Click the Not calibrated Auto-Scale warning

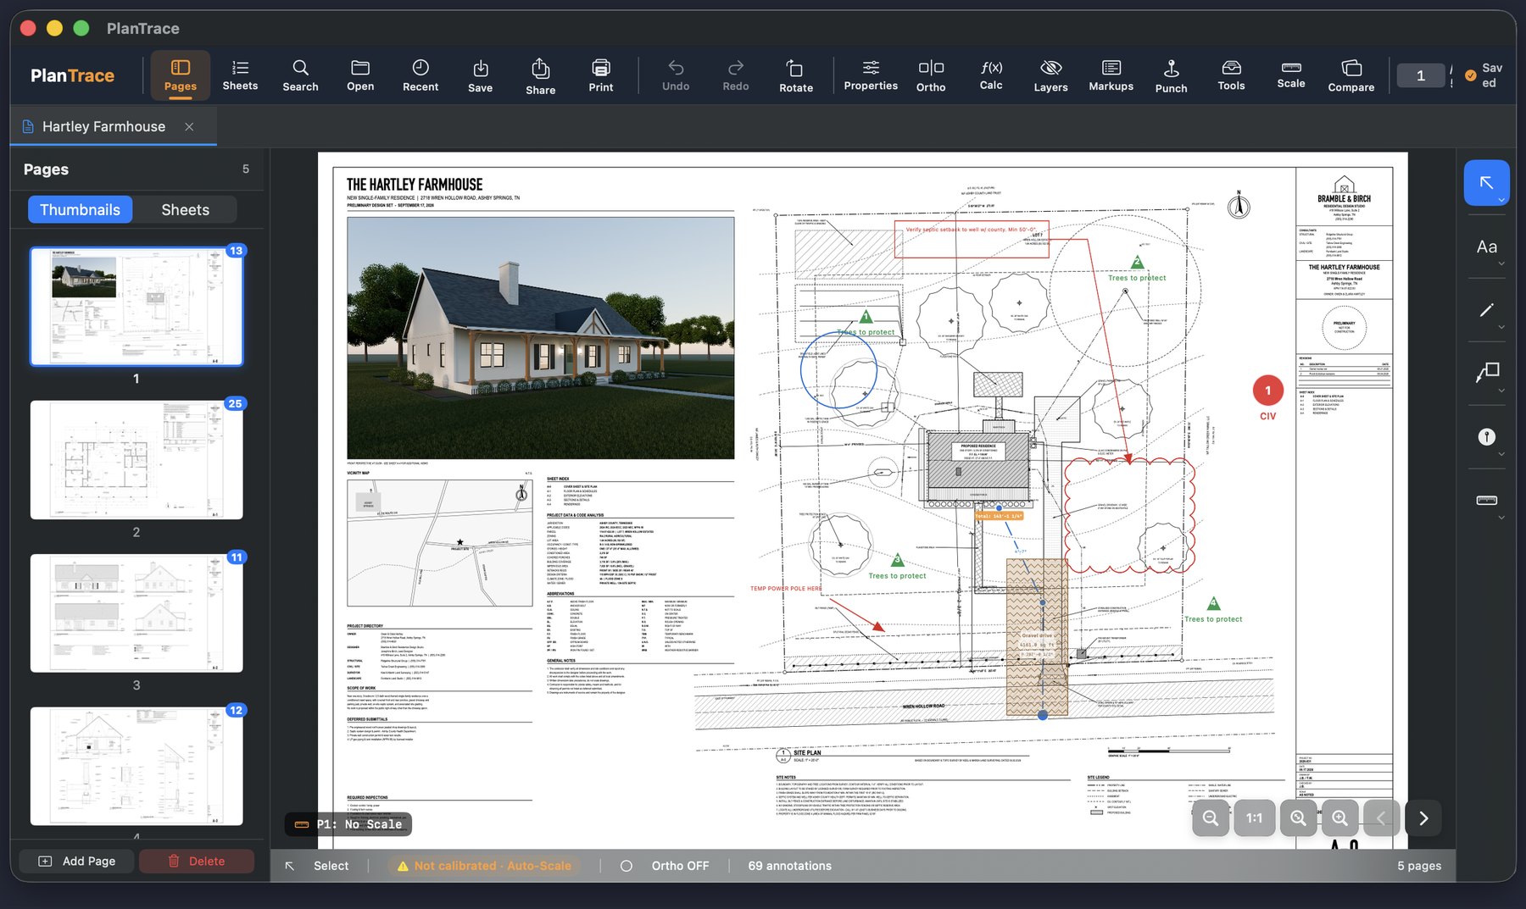point(483,866)
